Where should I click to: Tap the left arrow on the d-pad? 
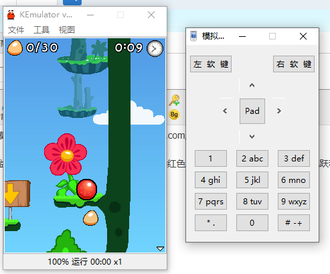[x=225, y=111]
